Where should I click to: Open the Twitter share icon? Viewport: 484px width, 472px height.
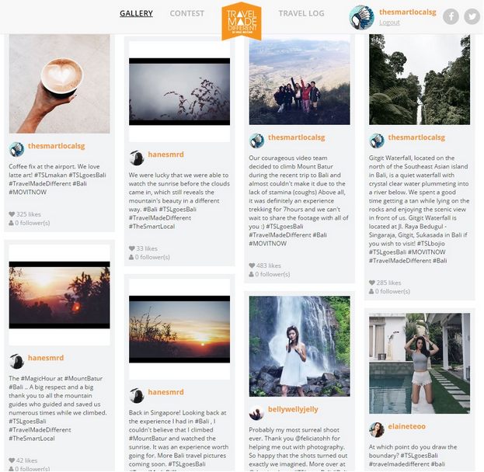coord(472,16)
